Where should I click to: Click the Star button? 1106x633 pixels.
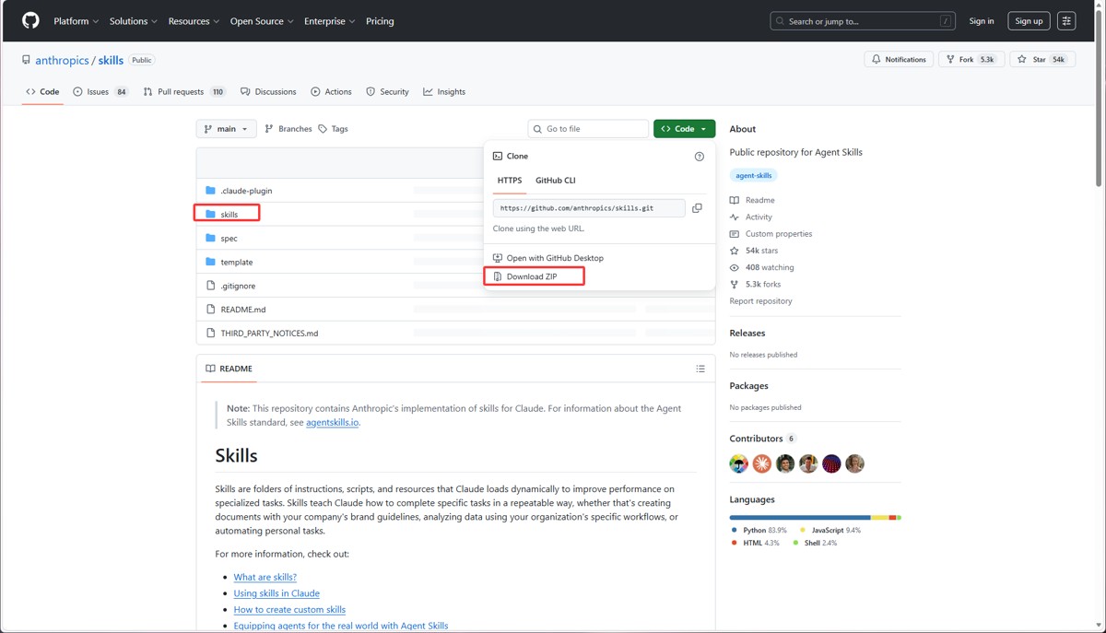(x=1042, y=60)
